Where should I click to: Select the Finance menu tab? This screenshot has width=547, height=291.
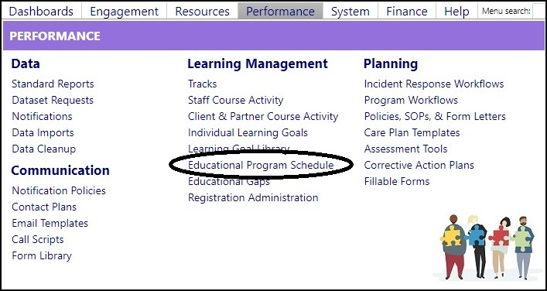click(407, 11)
